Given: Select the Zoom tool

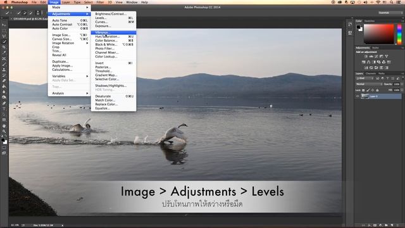Looking at the screenshot, I should (4, 131).
